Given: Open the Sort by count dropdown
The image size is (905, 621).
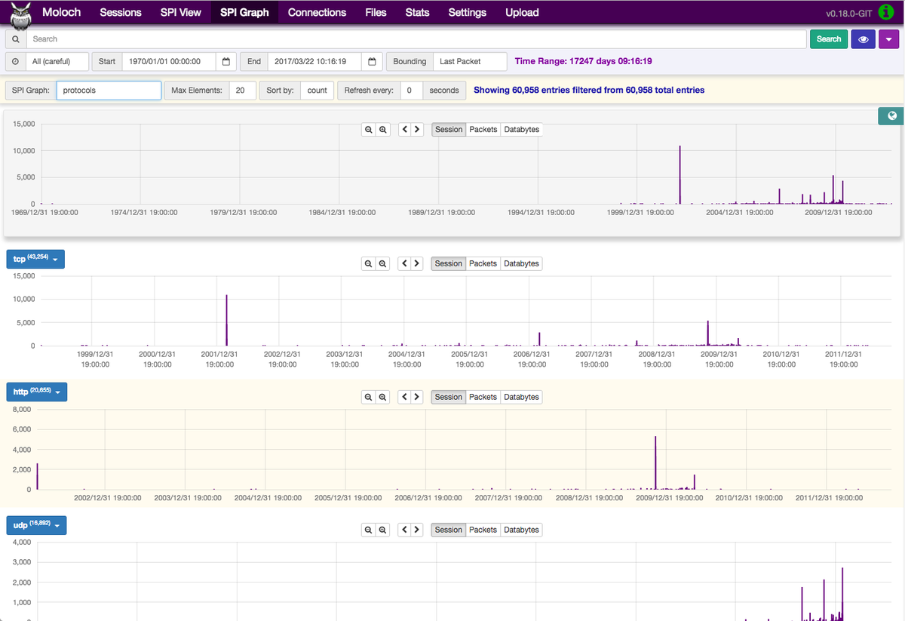Looking at the screenshot, I should [x=317, y=91].
